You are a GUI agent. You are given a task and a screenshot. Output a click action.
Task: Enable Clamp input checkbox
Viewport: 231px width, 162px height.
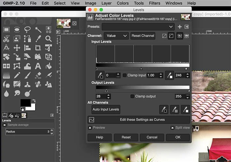[125, 75]
